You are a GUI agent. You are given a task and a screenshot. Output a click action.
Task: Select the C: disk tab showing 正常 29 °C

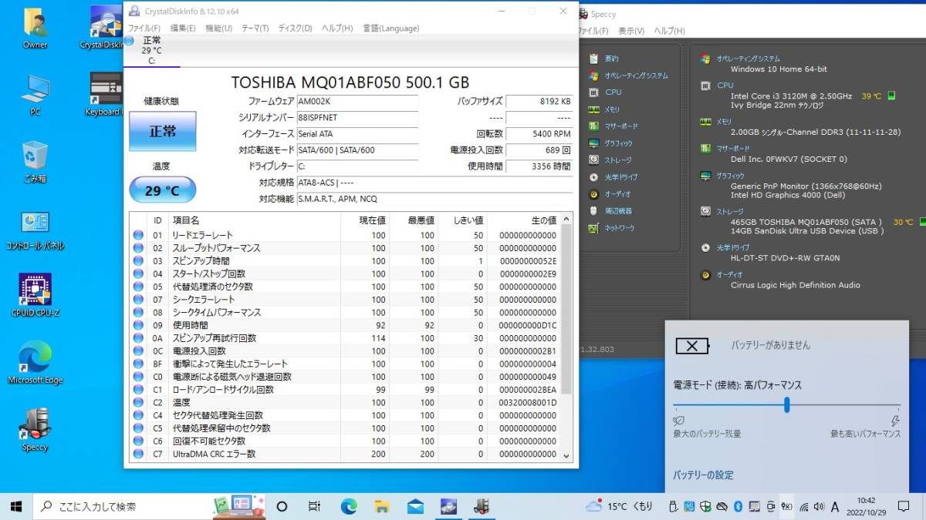[x=151, y=50]
